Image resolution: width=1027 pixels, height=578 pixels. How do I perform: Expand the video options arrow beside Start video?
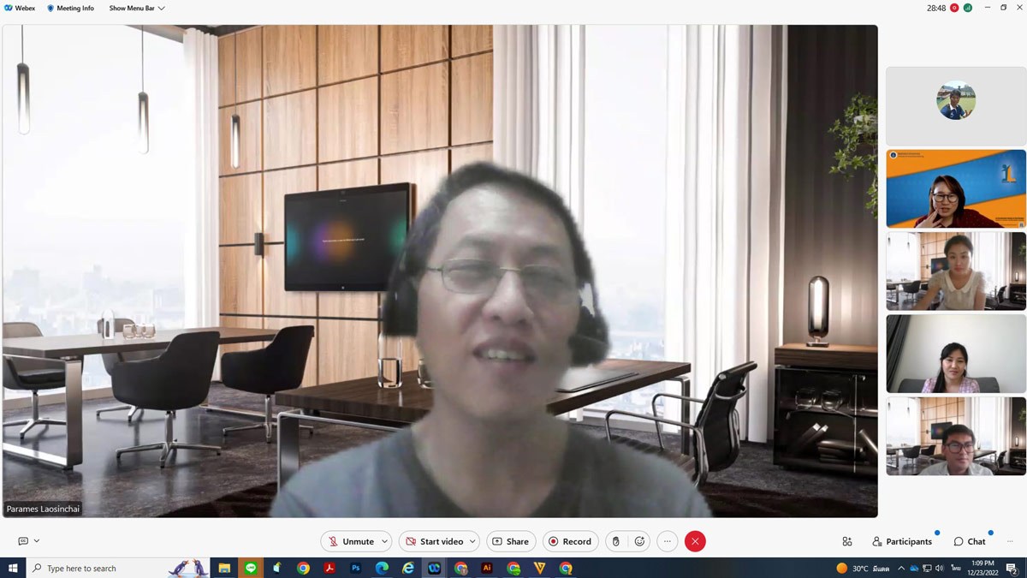472,541
